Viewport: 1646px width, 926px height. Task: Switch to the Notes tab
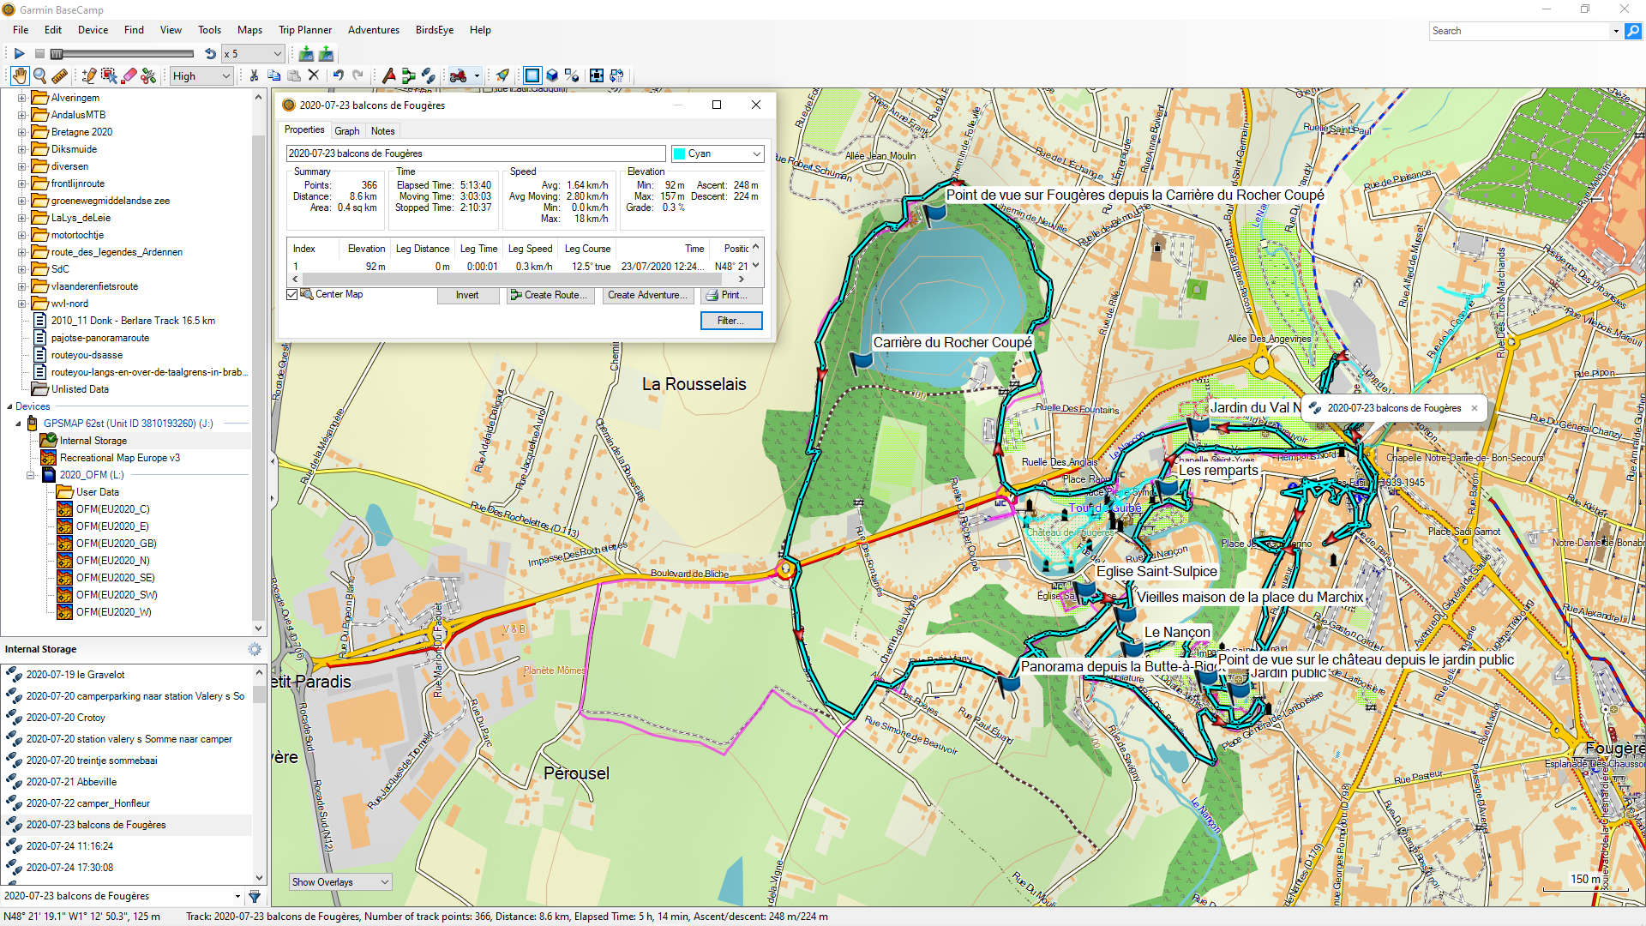coord(383,131)
